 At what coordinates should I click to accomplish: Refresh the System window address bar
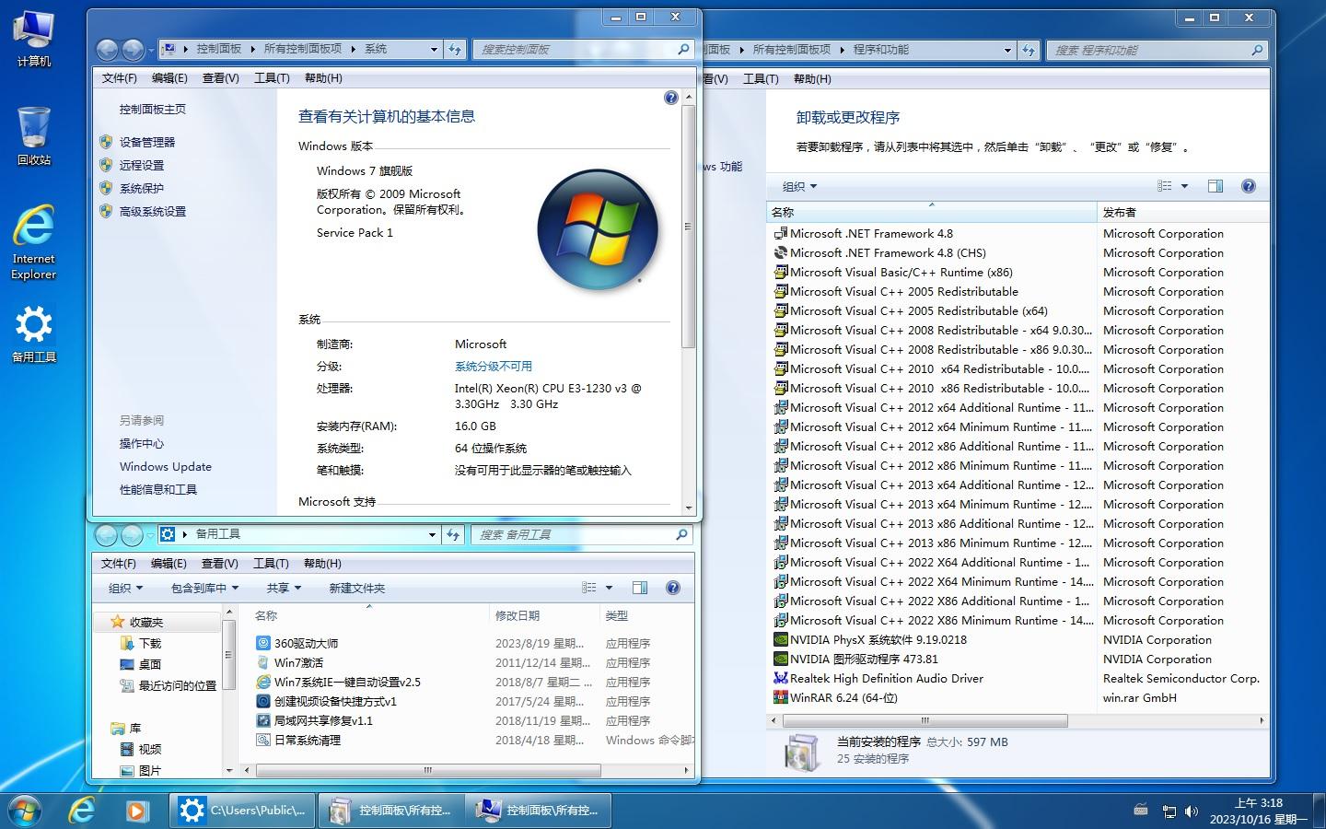pos(455,49)
